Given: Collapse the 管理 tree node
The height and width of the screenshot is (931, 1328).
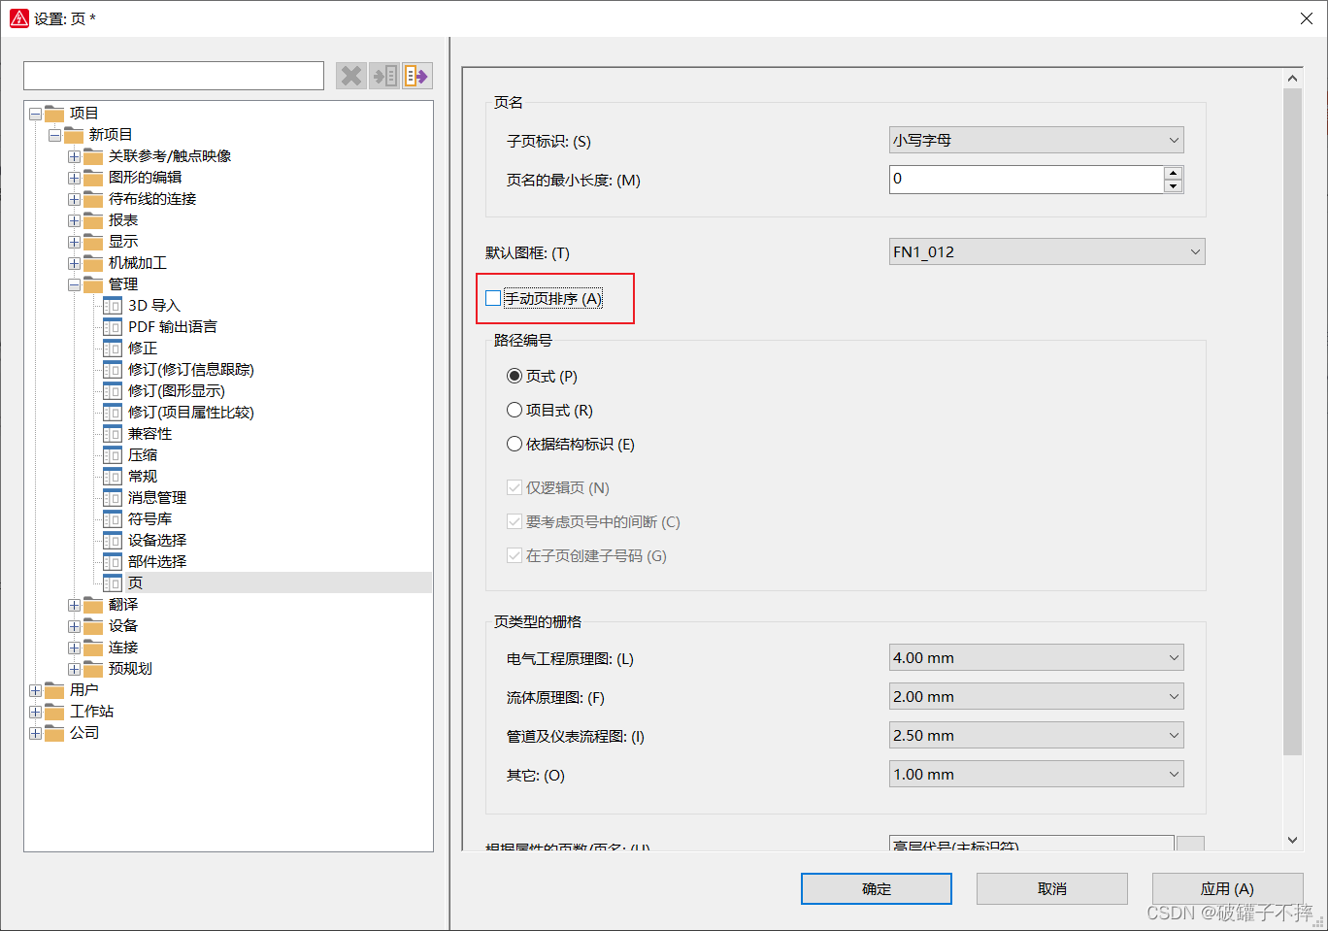Looking at the screenshot, I should pos(74,284).
